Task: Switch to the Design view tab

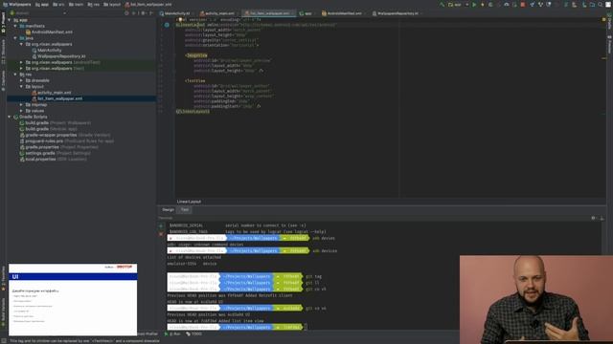Action: pos(169,210)
